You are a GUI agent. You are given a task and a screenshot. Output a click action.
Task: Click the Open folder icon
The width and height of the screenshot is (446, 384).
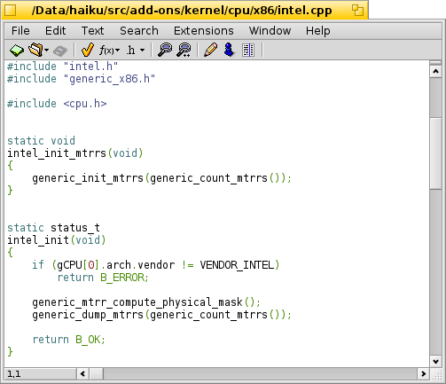point(35,50)
